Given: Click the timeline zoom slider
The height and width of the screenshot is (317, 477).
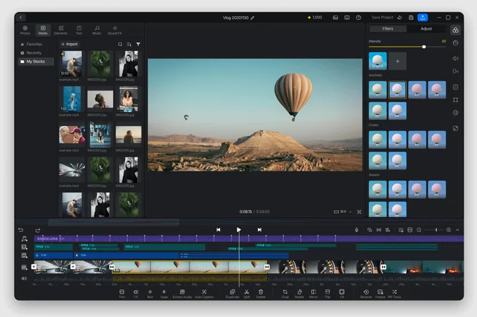Looking at the screenshot, I should [x=434, y=230].
